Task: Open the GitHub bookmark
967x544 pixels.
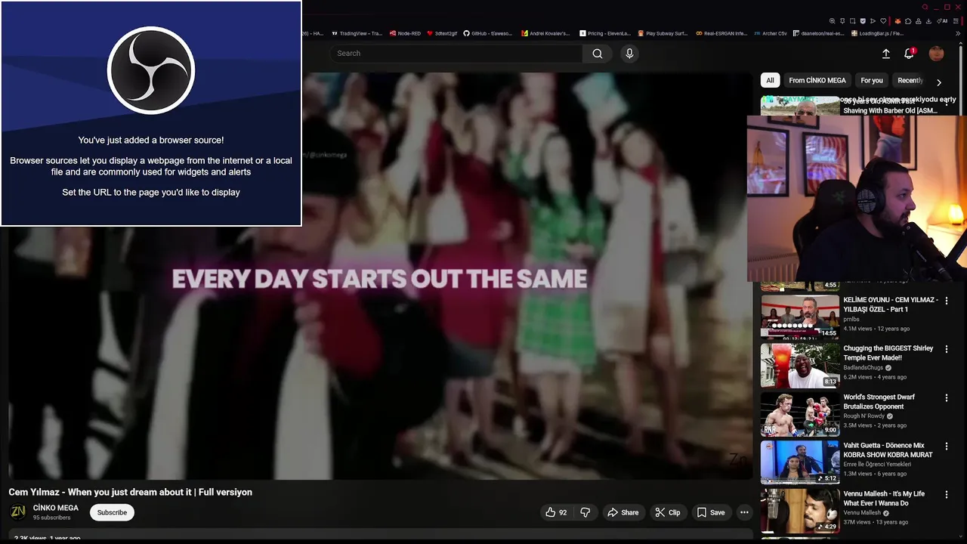Action: (x=488, y=33)
